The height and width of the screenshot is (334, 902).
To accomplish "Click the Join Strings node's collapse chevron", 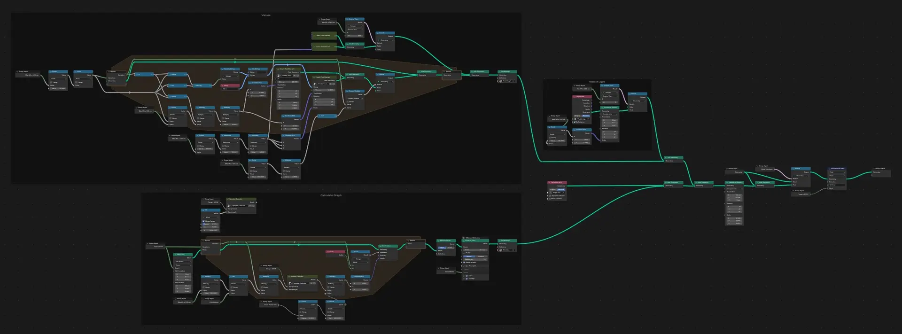I will point(250,69).
